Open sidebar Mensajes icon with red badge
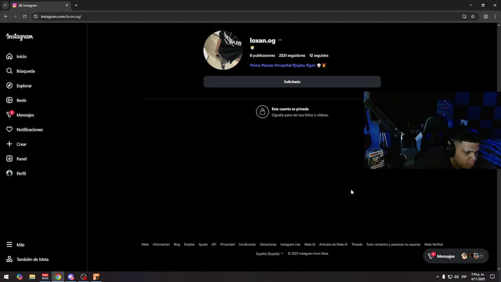Image resolution: width=501 pixels, height=282 pixels. [10, 114]
